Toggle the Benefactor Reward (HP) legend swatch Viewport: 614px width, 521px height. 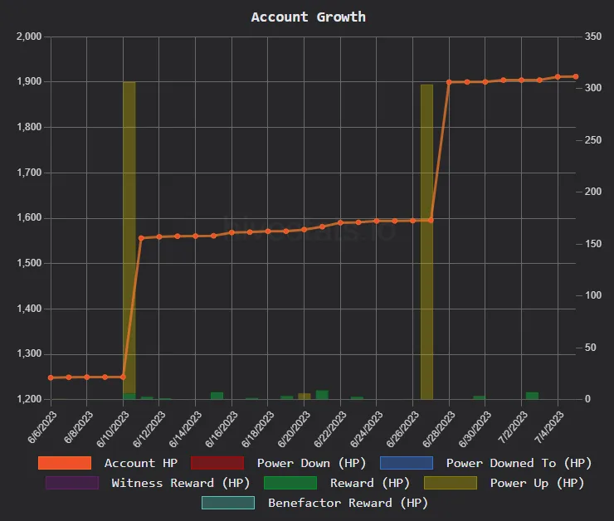228,503
